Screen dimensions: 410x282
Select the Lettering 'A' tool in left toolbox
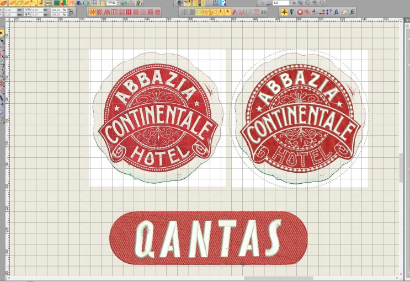2,98
